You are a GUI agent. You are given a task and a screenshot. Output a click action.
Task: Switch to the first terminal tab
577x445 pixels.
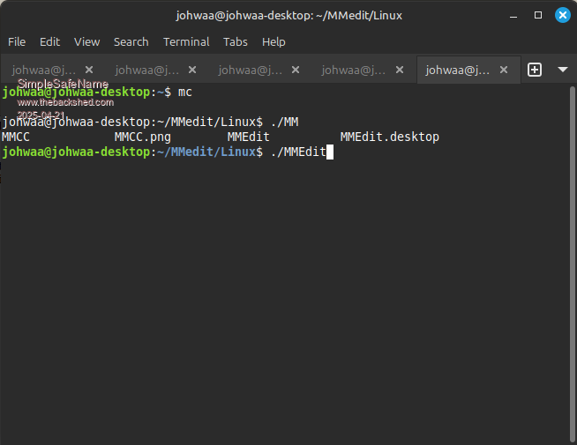click(44, 70)
